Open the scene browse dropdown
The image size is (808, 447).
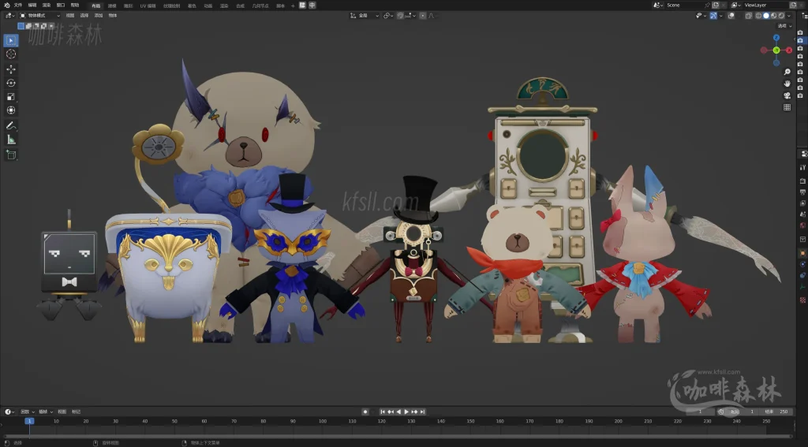[658, 6]
